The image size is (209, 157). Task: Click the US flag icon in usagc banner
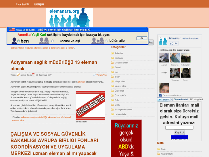[12, 30]
